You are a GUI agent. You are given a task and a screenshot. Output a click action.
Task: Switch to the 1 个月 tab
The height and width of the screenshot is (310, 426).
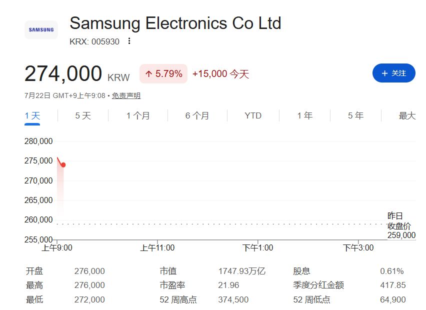pyautogui.click(x=137, y=115)
